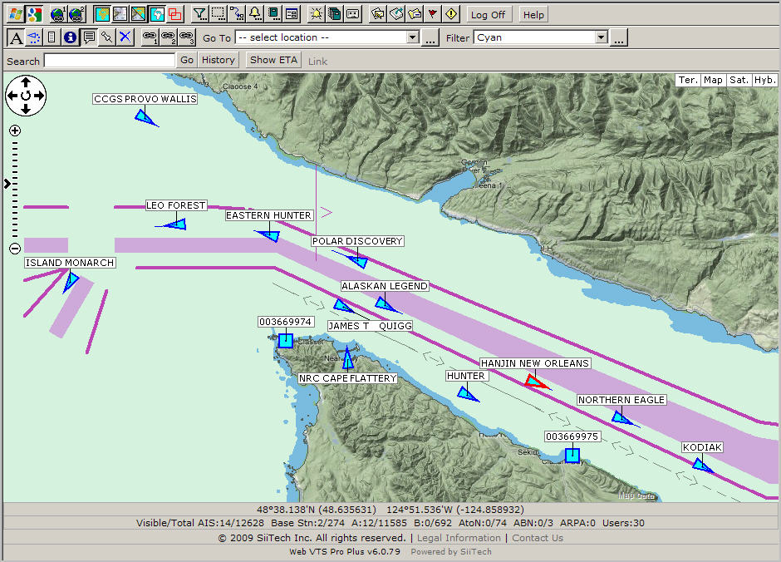This screenshot has height=562, width=781.
Task: Click the yellow diamond warning icon
Action: (451, 14)
